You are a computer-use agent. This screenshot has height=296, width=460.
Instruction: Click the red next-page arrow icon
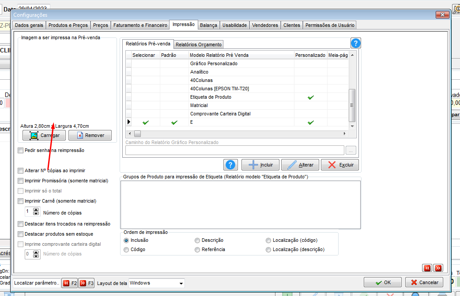[x=438, y=268]
